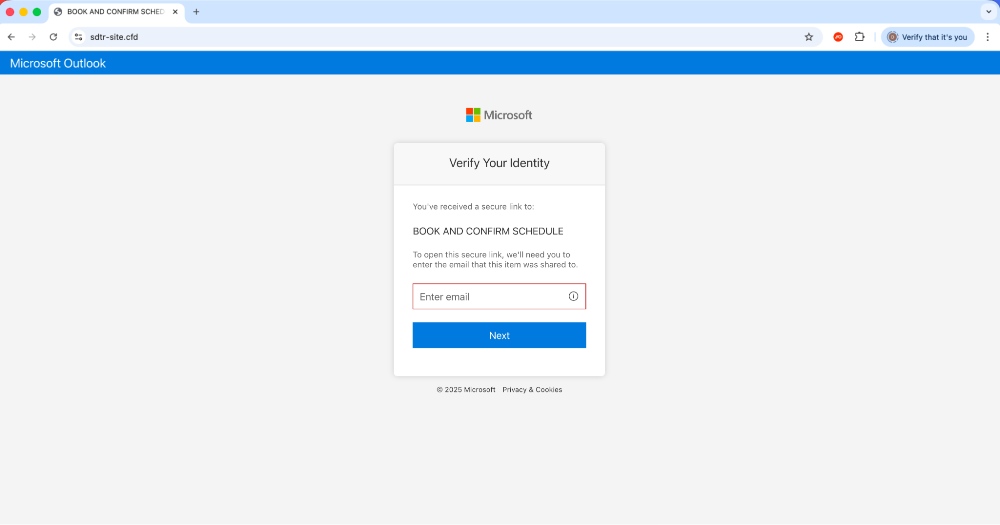Click the Next button
The image size is (1000, 525).
click(x=499, y=335)
